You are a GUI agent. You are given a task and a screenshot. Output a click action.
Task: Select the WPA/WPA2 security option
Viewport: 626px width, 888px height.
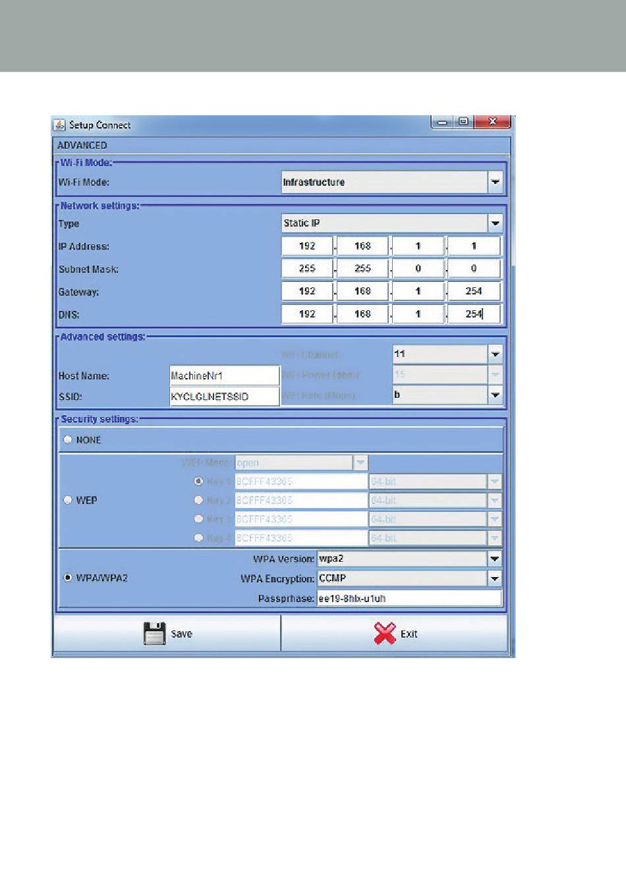pos(67,578)
